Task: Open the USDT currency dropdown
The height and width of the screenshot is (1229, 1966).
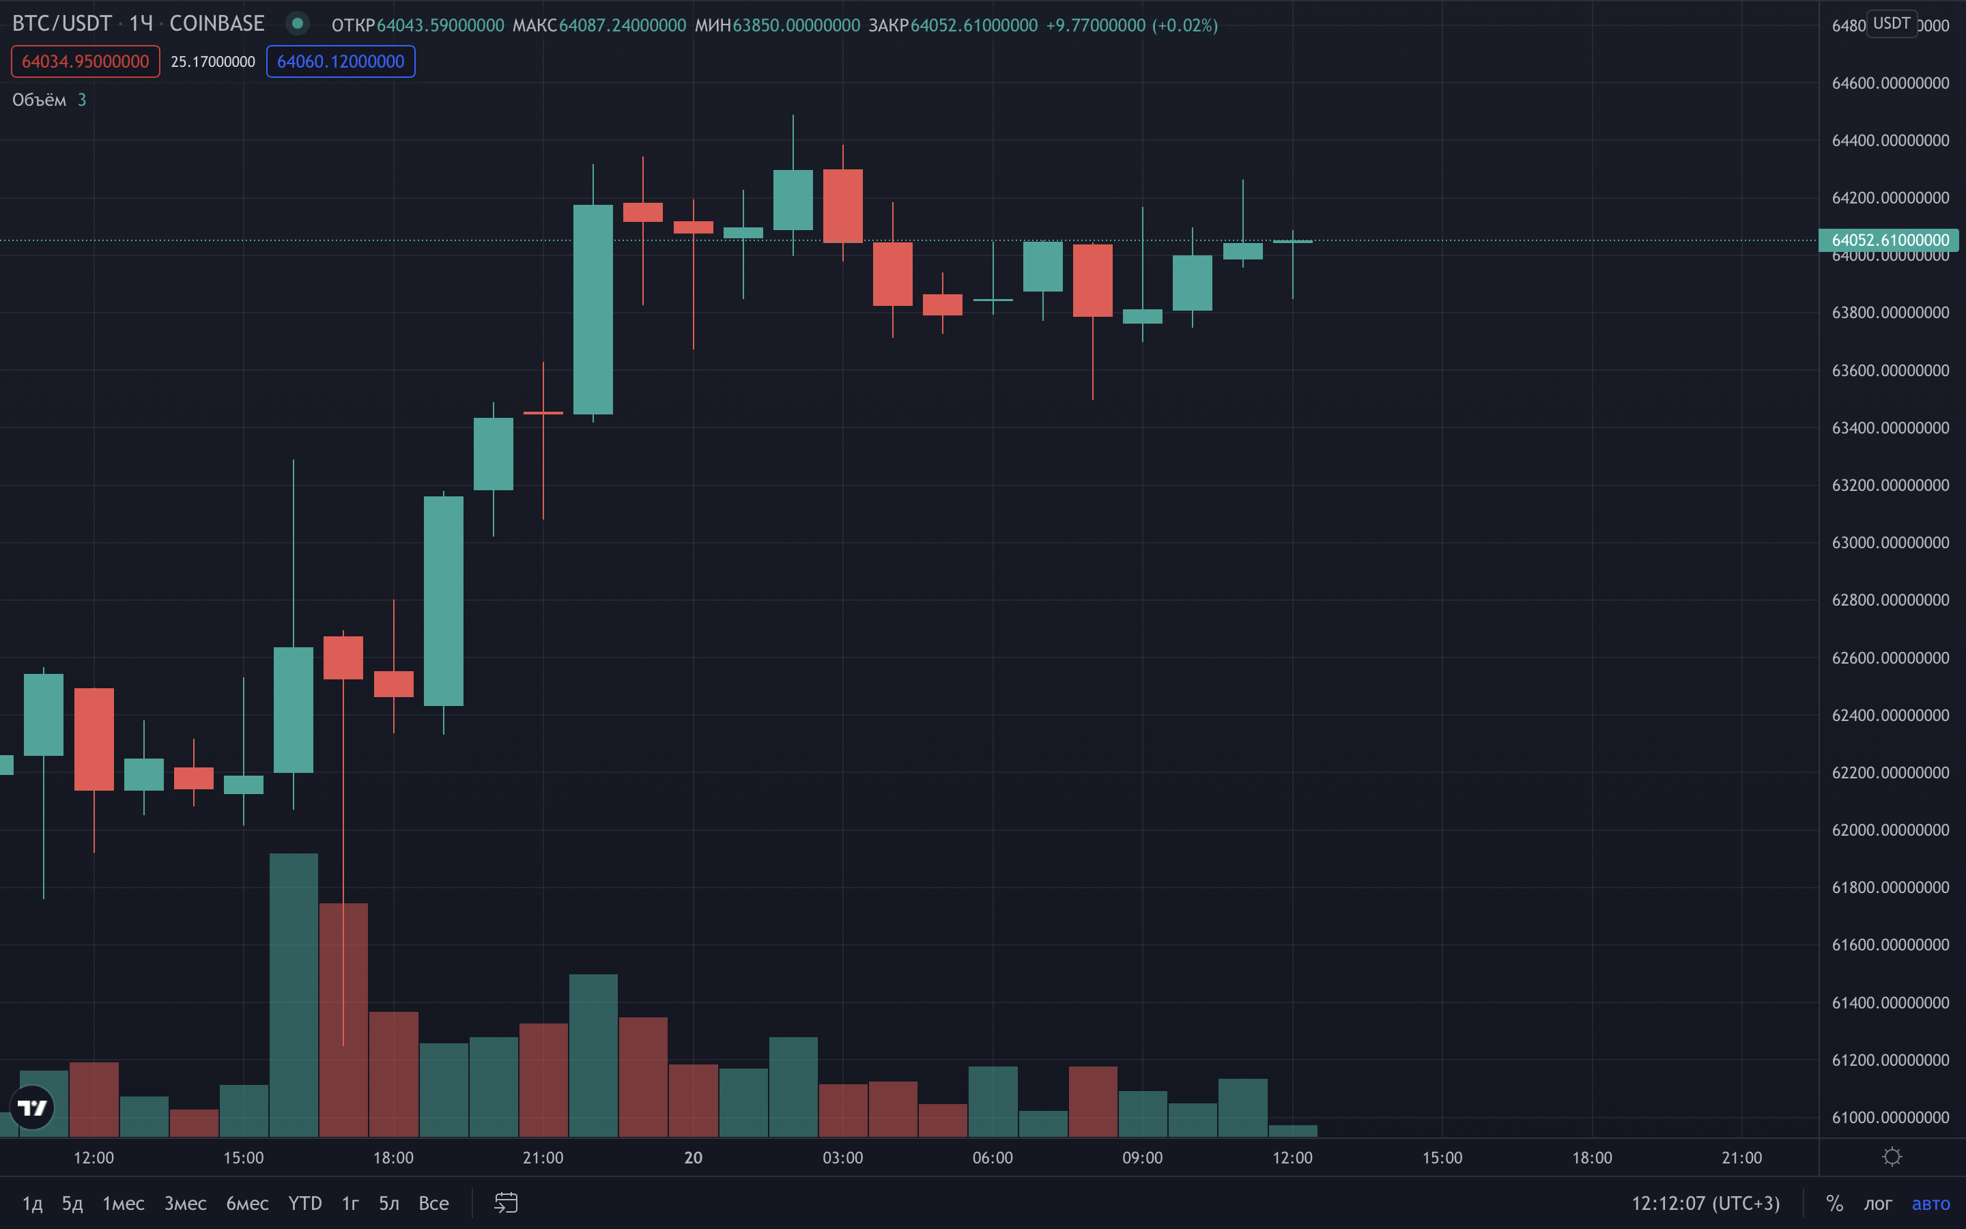Action: [1892, 23]
